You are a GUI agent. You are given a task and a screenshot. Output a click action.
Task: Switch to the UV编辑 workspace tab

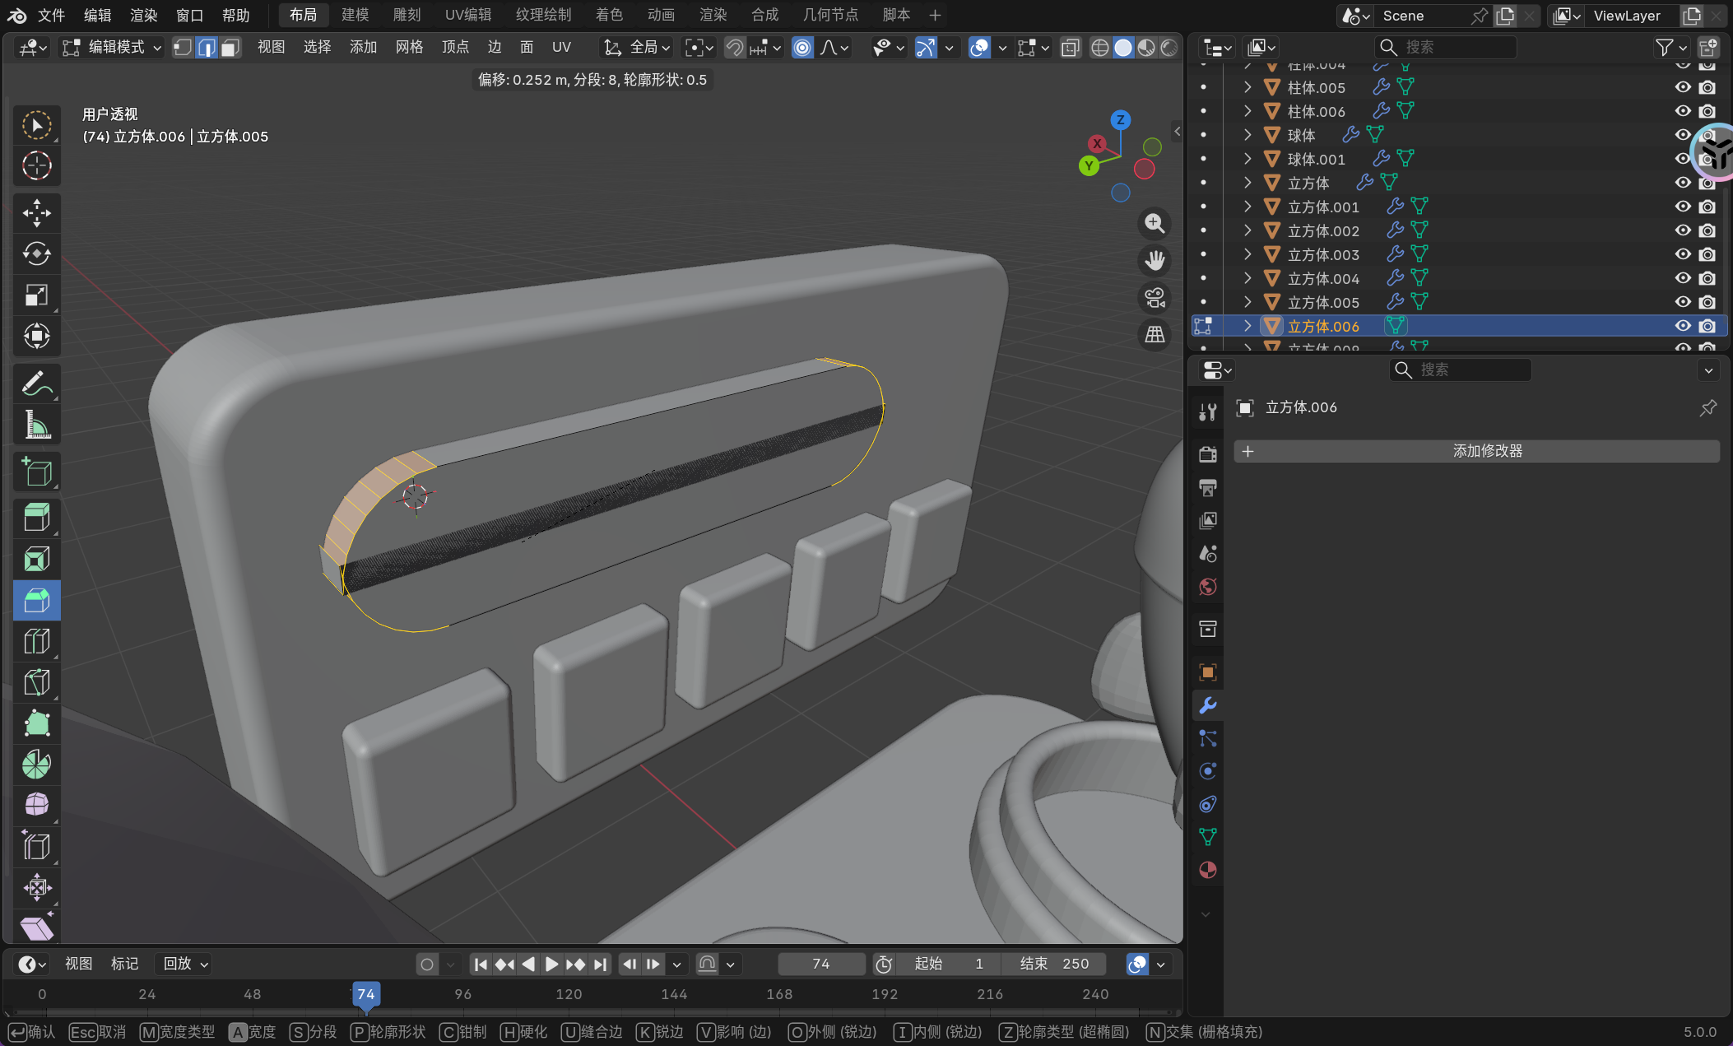[x=467, y=15]
